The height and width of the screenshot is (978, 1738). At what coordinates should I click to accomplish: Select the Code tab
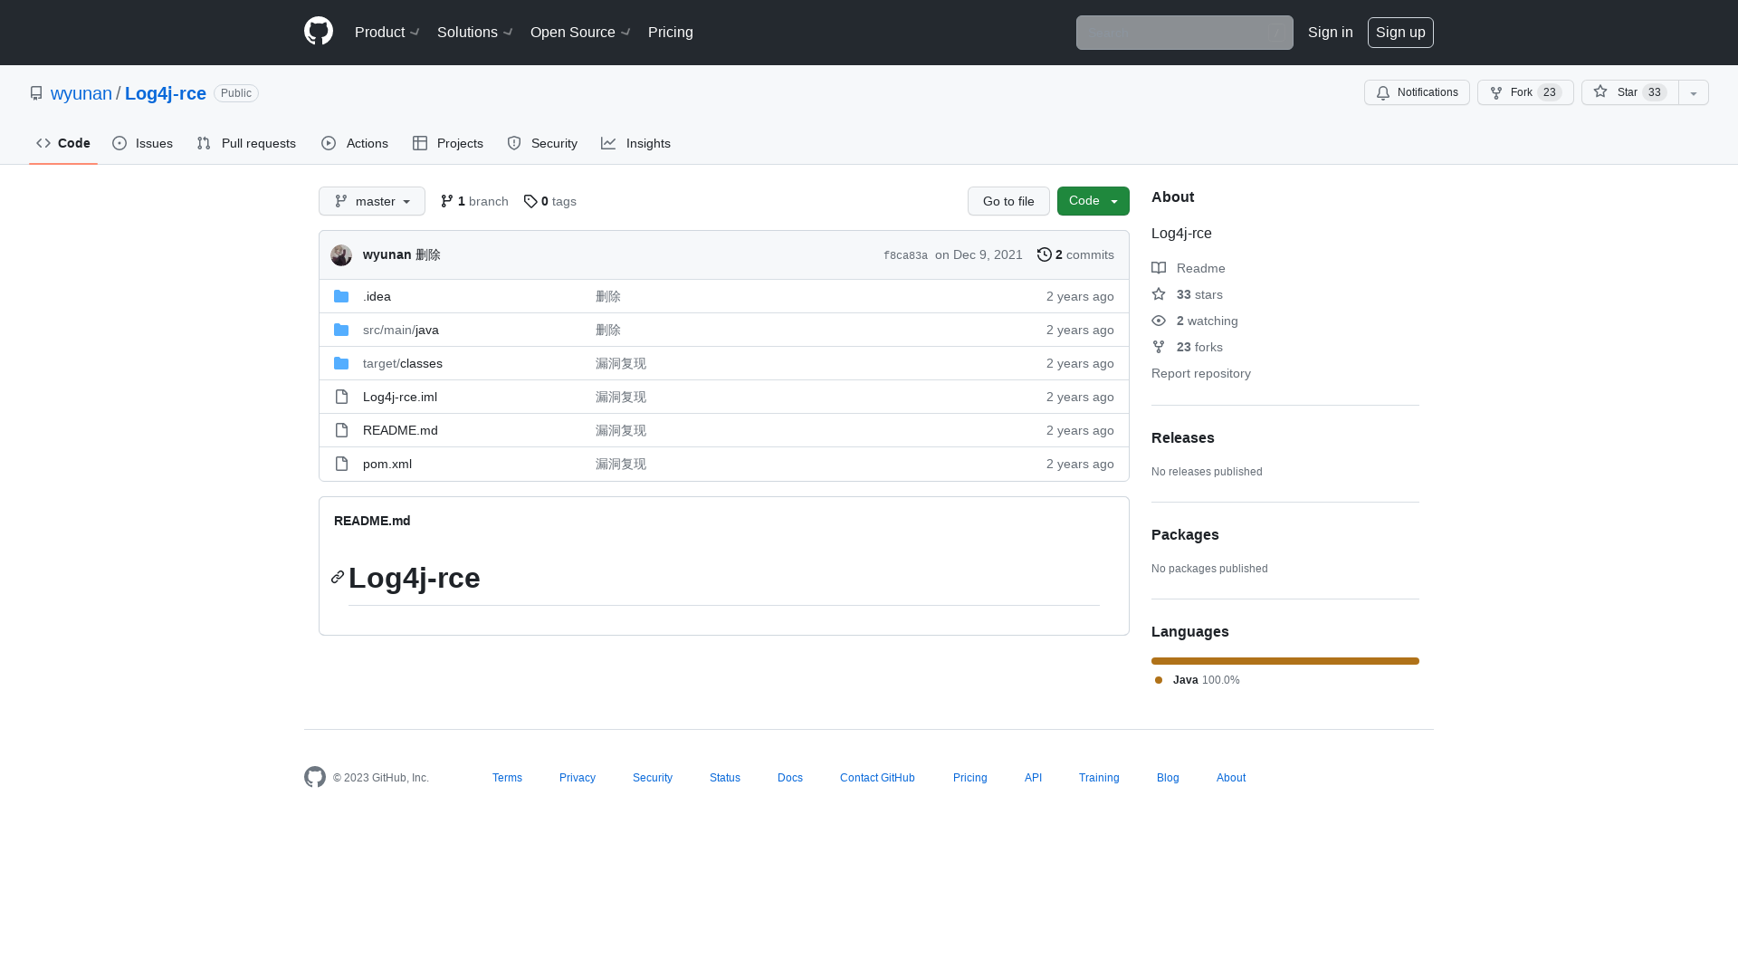click(63, 143)
